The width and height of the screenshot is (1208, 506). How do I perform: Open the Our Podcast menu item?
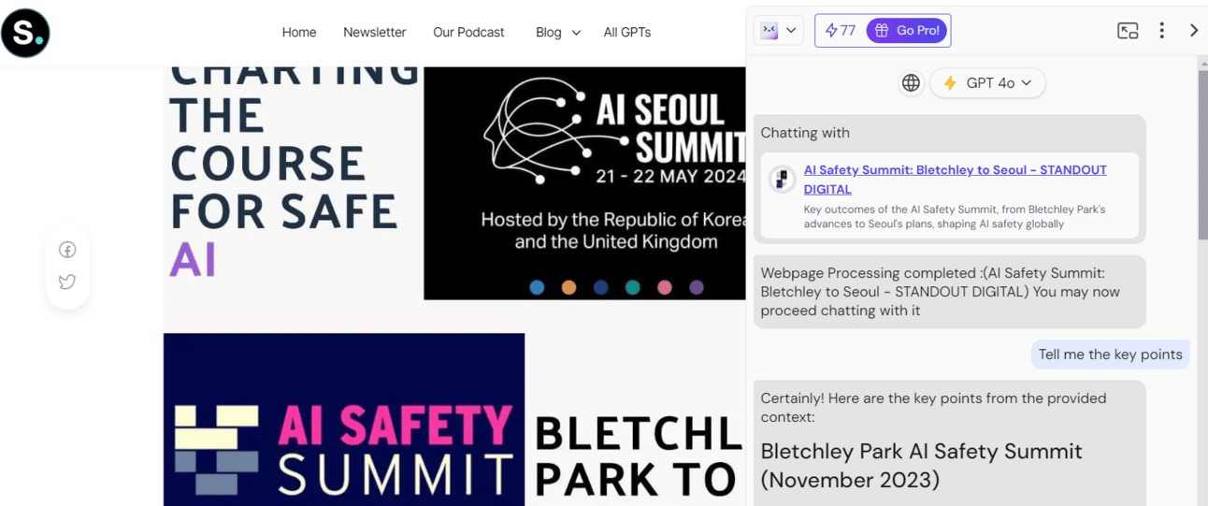tap(468, 32)
